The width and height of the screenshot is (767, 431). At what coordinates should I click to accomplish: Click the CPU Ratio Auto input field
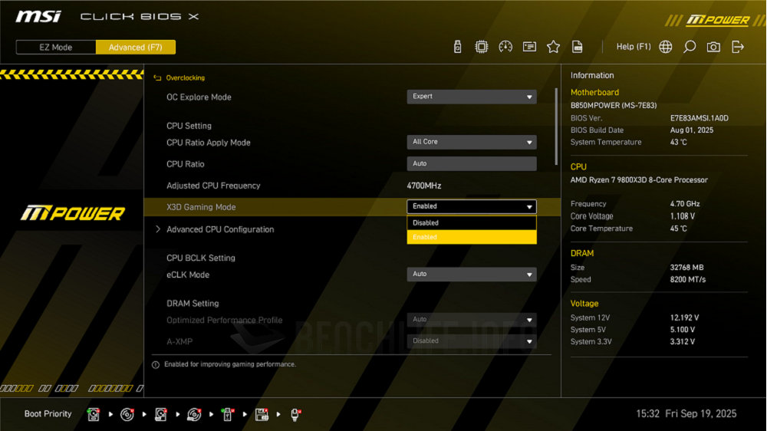click(x=472, y=164)
